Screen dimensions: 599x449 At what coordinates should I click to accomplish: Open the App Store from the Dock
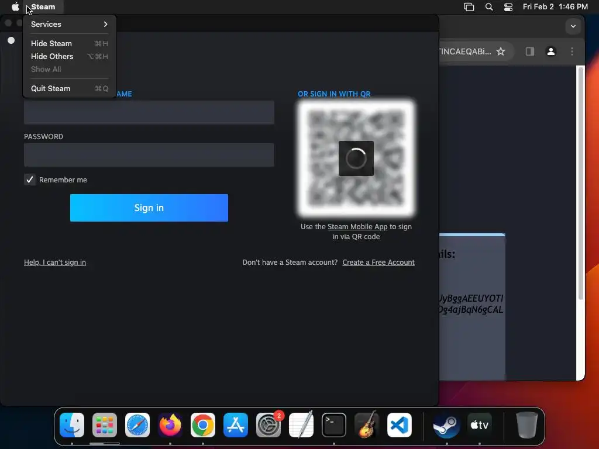tap(236, 425)
